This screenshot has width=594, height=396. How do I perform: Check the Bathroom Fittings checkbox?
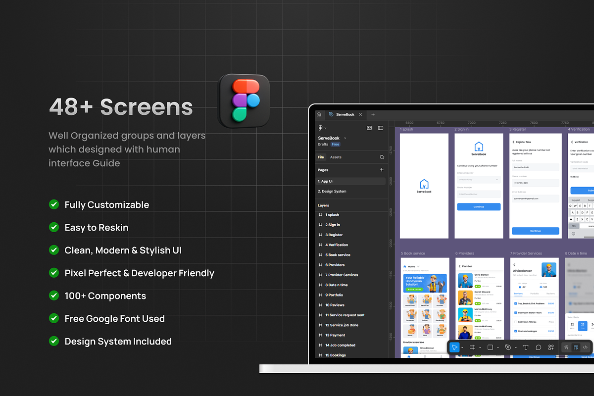tap(515, 322)
